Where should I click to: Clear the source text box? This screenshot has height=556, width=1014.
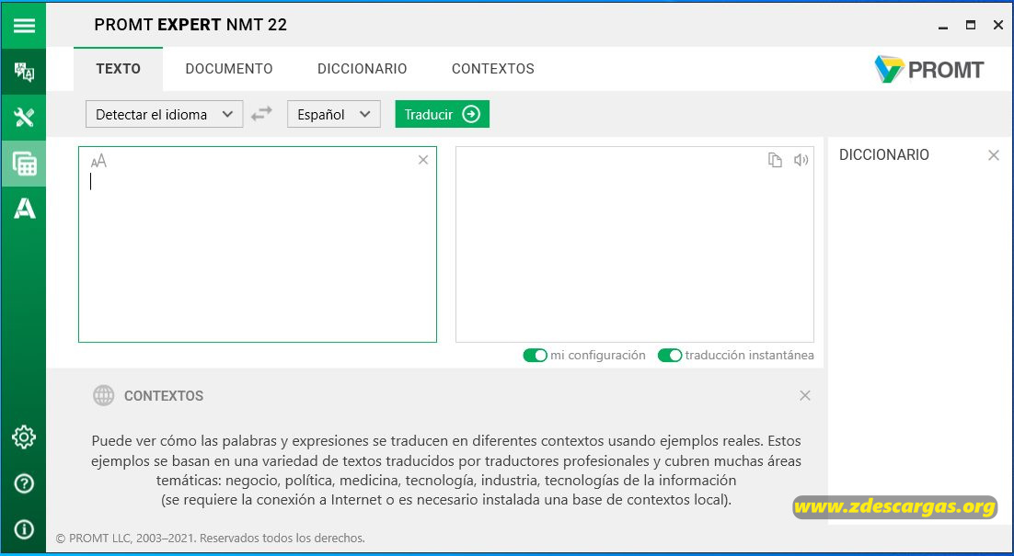[423, 160]
